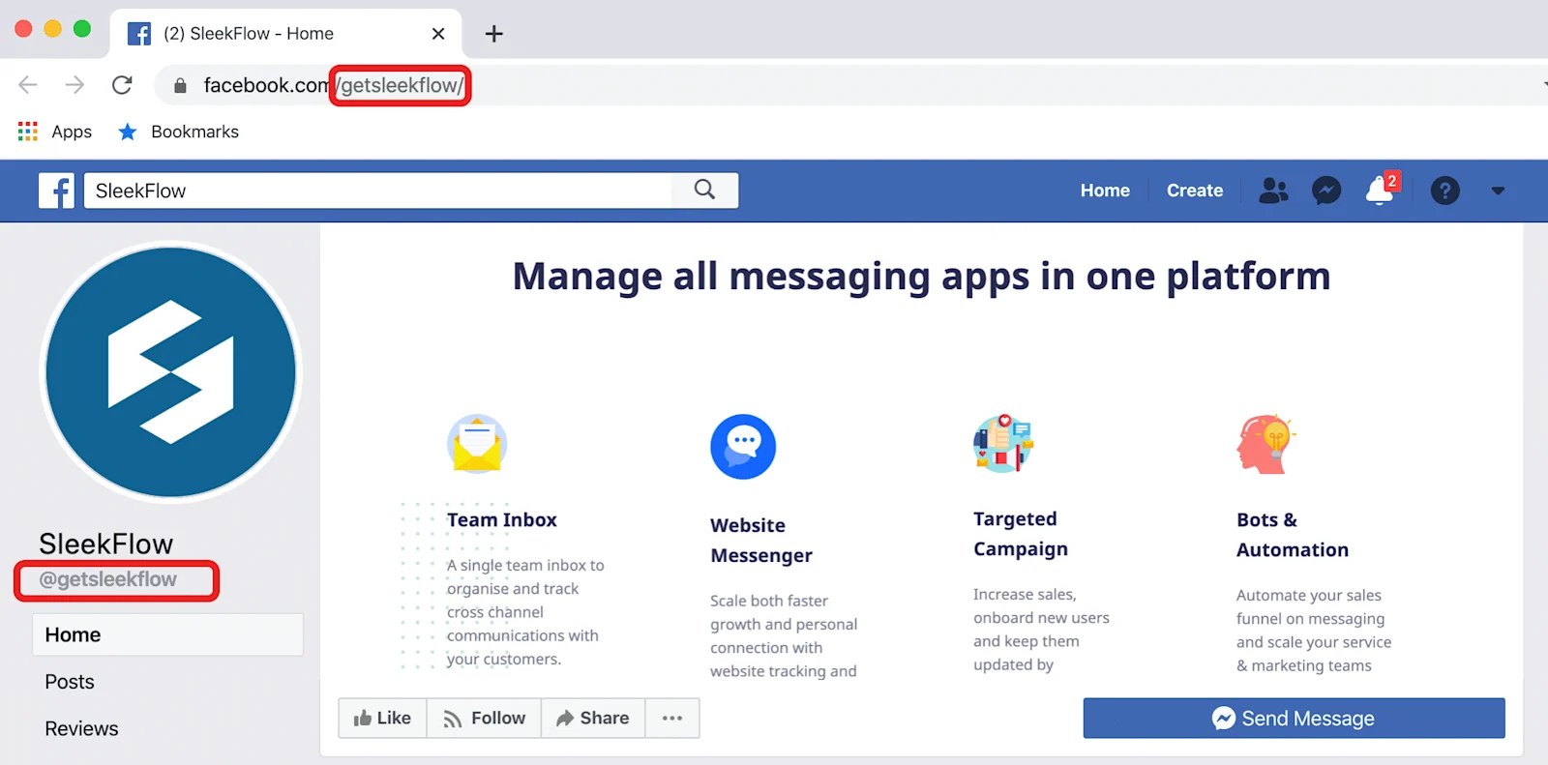This screenshot has height=765, width=1548.
Task: Open the Help question mark icon
Action: click(1444, 191)
